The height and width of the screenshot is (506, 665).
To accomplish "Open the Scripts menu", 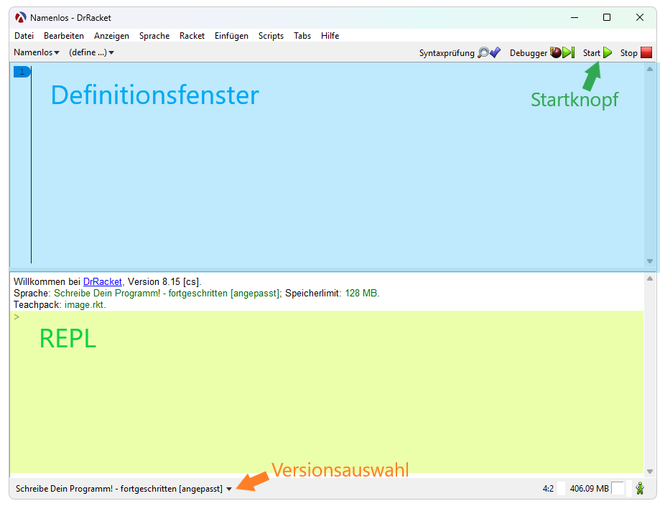I will [x=271, y=36].
